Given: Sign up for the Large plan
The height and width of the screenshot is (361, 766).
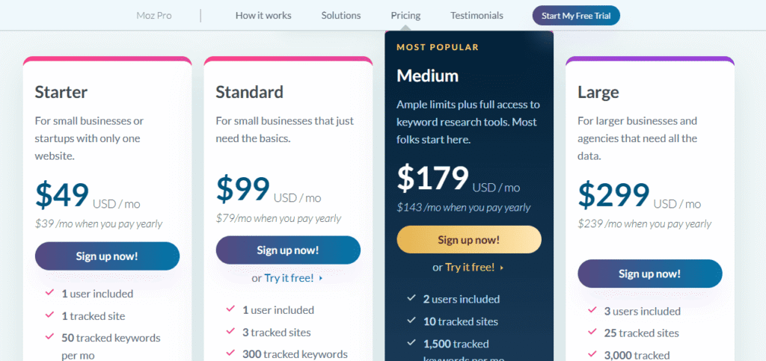Looking at the screenshot, I should 650,274.
